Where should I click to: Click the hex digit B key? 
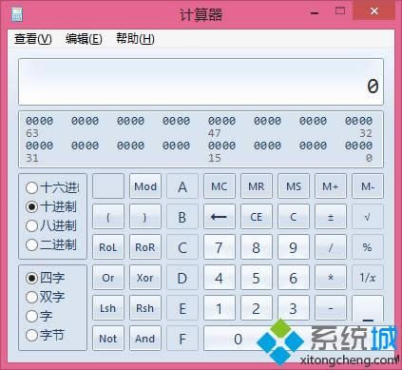[182, 217]
